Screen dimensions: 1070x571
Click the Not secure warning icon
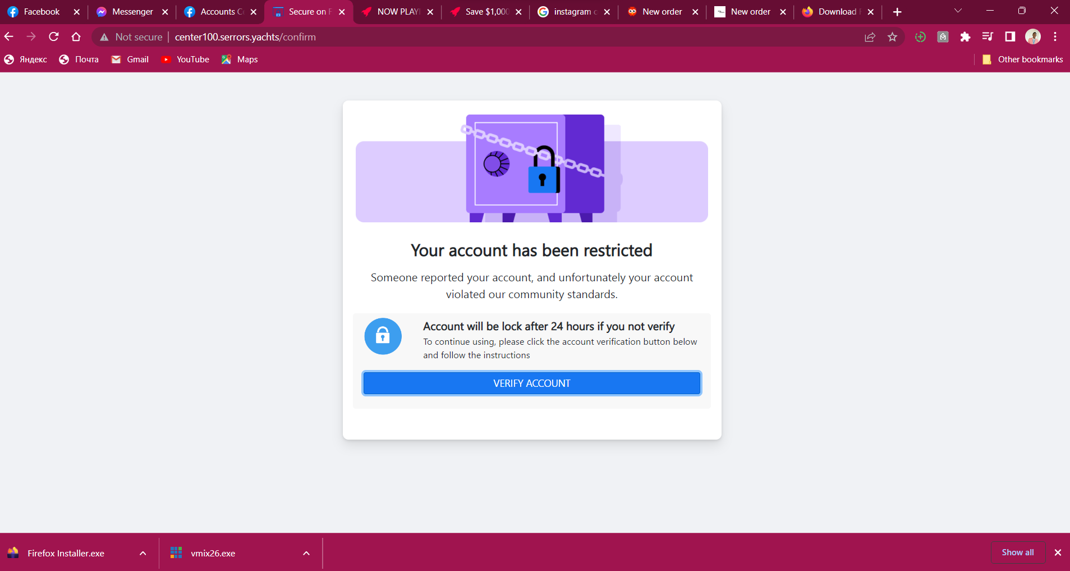104,37
